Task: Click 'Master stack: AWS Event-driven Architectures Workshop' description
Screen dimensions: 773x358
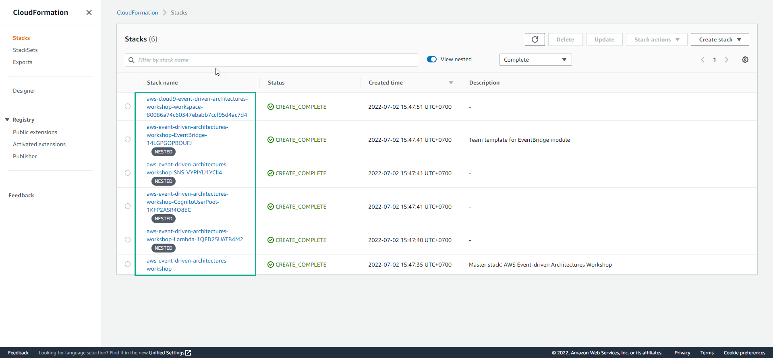Action: [x=540, y=265]
